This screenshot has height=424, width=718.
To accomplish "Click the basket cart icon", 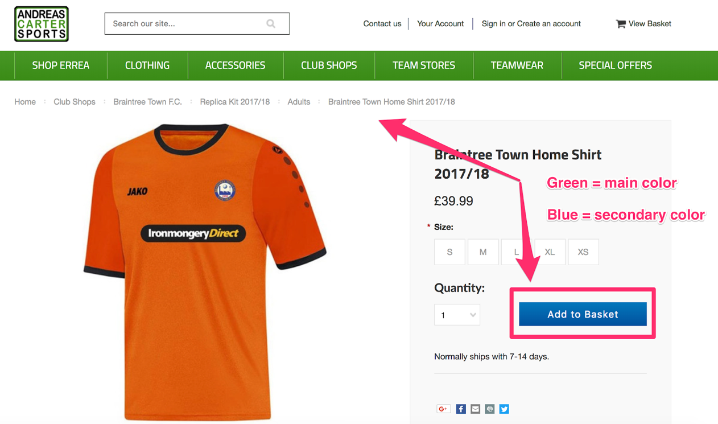I will (621, 24).
